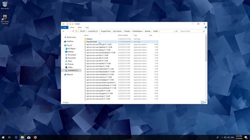Sort by Size column header

click(x=151, y=35)
